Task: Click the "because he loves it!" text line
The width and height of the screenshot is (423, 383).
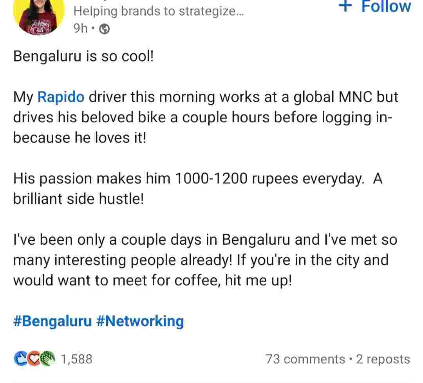Action: coord(80,138)
